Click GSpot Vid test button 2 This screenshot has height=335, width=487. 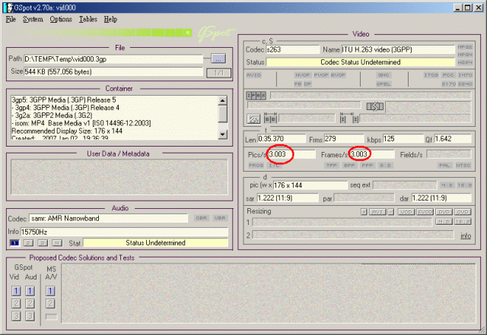(x=16, y=303)
